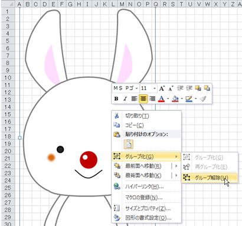The height and width of the screenshot is (226, 242).
Task: Select グループ解除(U) in the submenu
Action: tap(210, 178)
